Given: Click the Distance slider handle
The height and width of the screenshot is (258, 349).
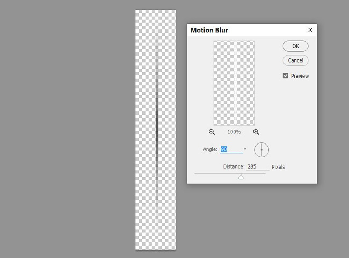Looking at the screenshot, I should click(x=241, y=177).
